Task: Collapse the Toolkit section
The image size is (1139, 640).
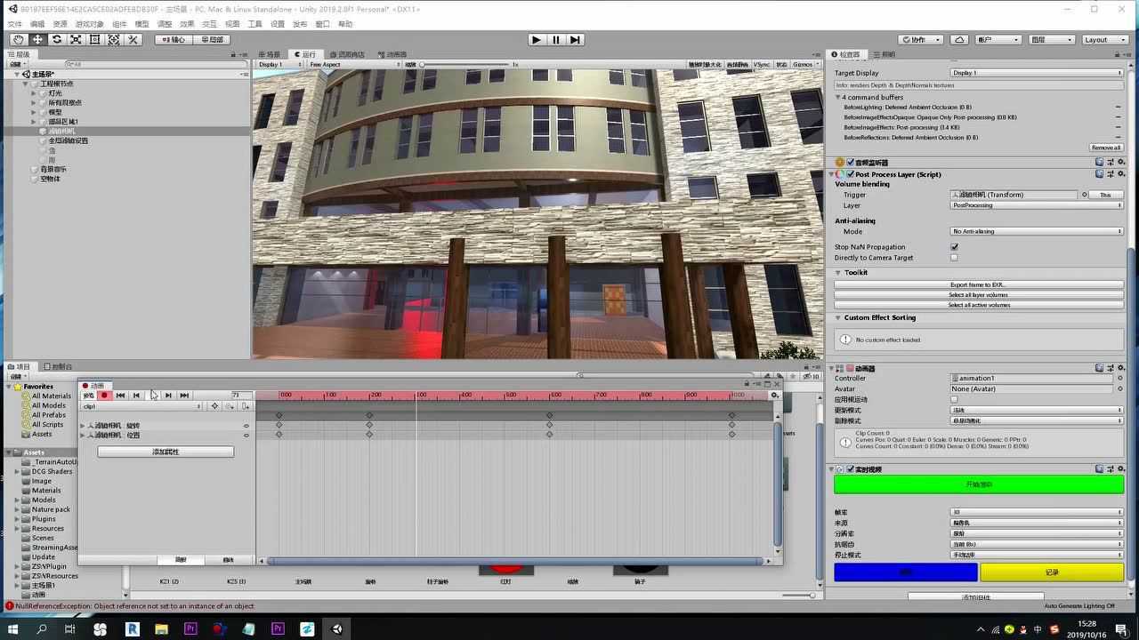Action: (x=838, y=273)
